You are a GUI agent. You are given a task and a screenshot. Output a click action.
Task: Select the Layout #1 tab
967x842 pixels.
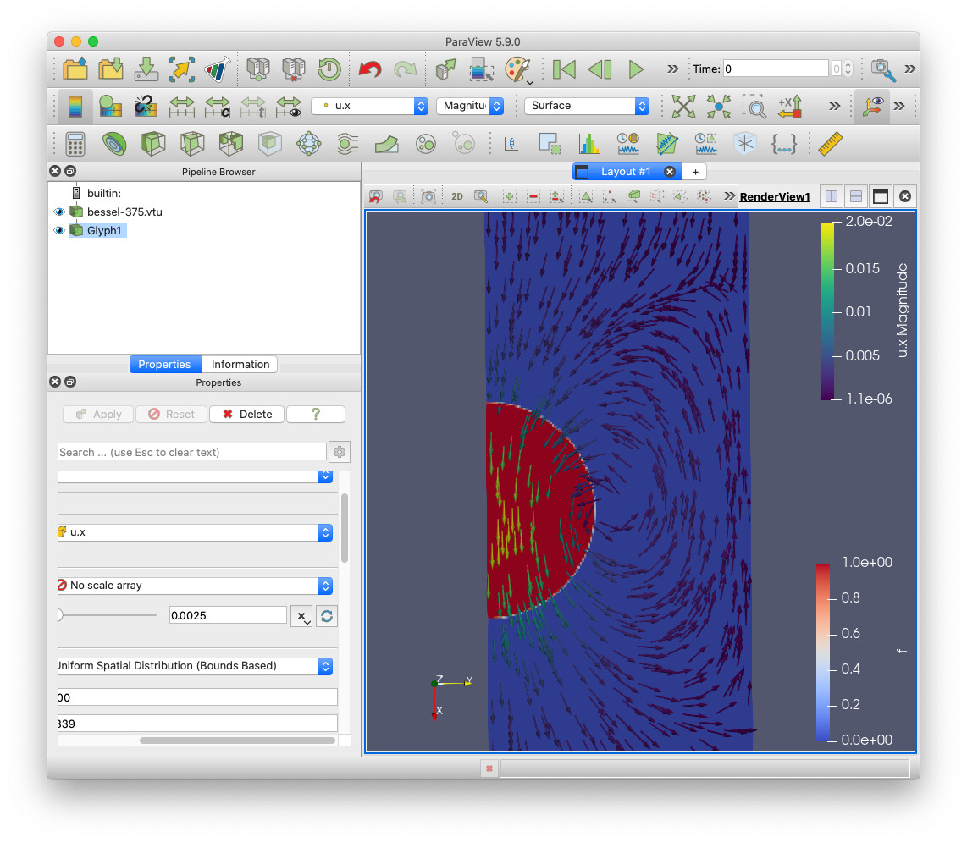(x=625, y=172)
